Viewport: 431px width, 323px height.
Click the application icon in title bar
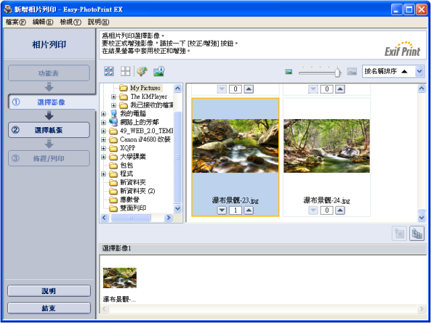click(x=8, y=9)
